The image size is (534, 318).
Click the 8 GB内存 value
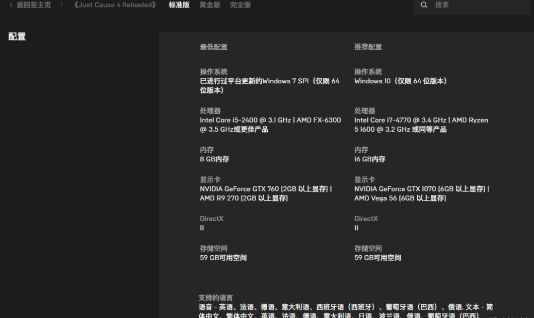(214, 159)
